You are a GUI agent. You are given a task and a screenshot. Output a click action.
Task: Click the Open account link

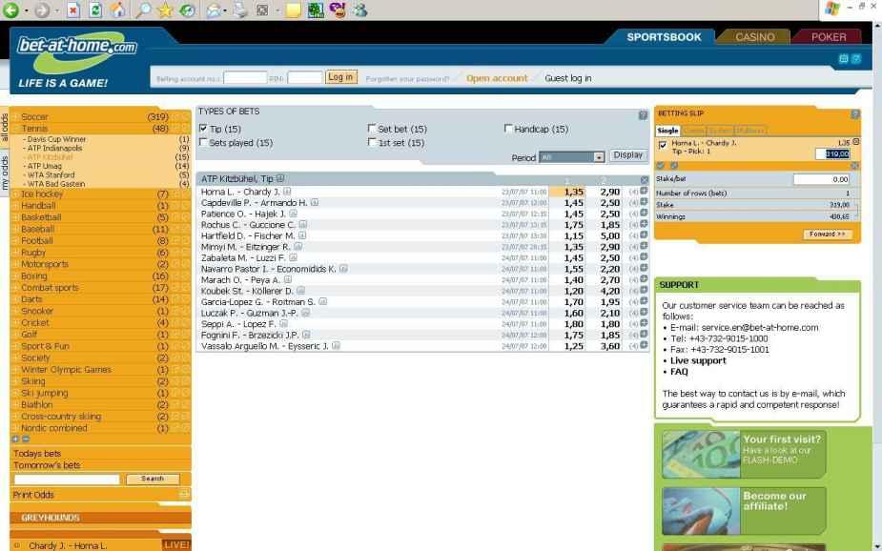coord(496,78)
